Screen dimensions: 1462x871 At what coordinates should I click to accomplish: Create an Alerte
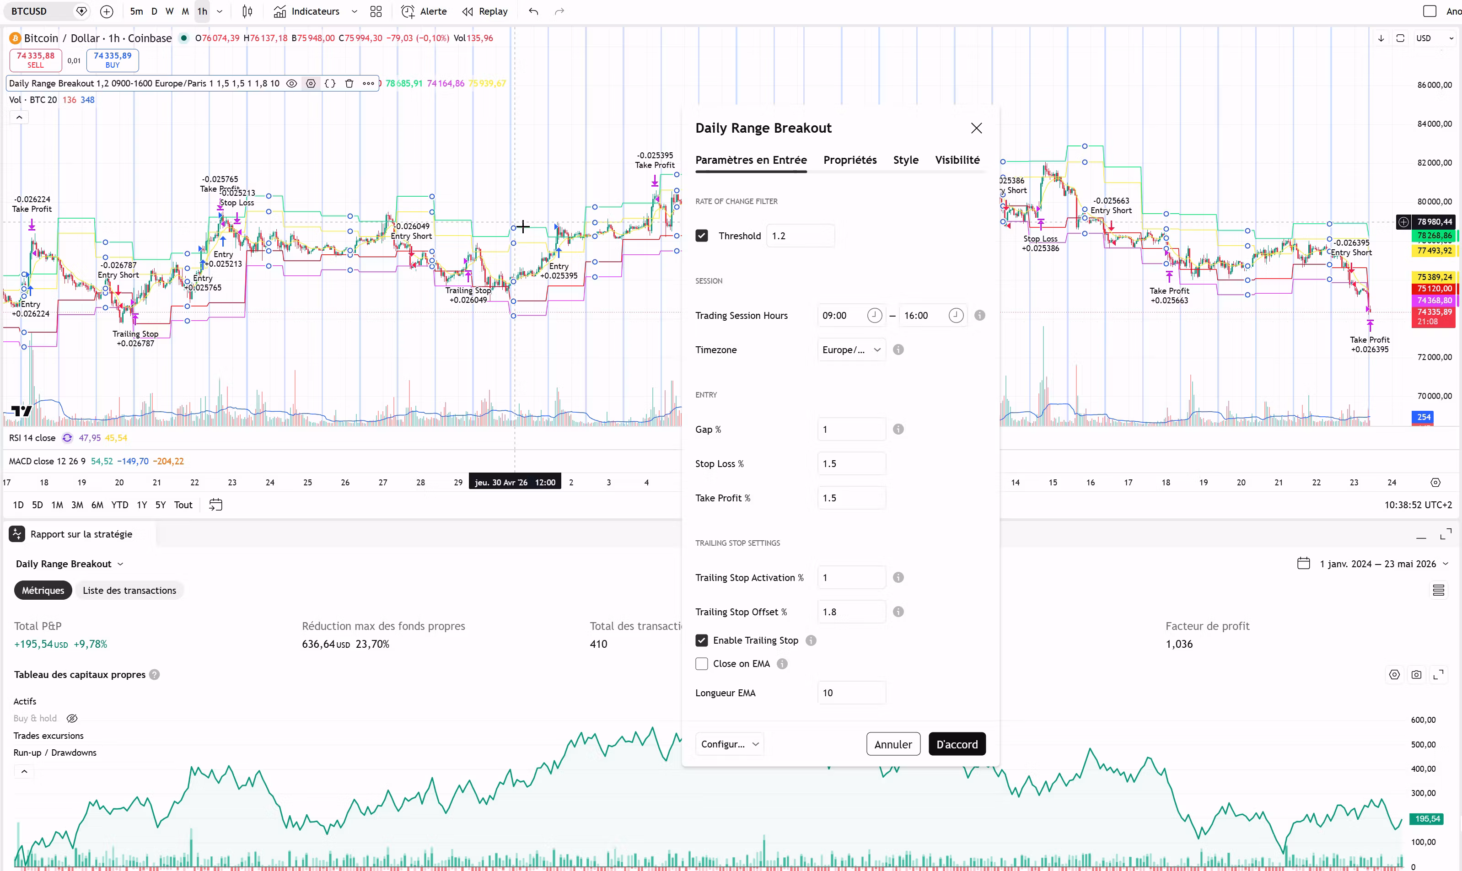424,11
